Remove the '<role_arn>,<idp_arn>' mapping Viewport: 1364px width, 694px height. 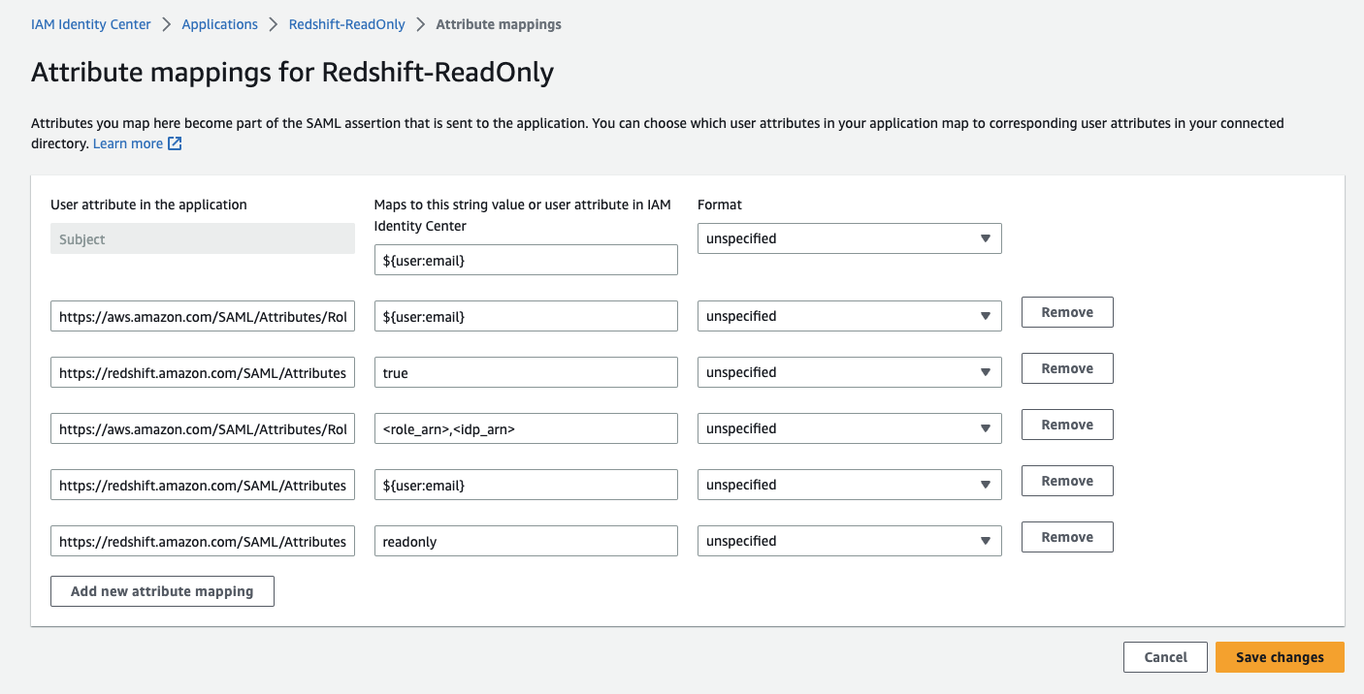(x=1067, y=425)
